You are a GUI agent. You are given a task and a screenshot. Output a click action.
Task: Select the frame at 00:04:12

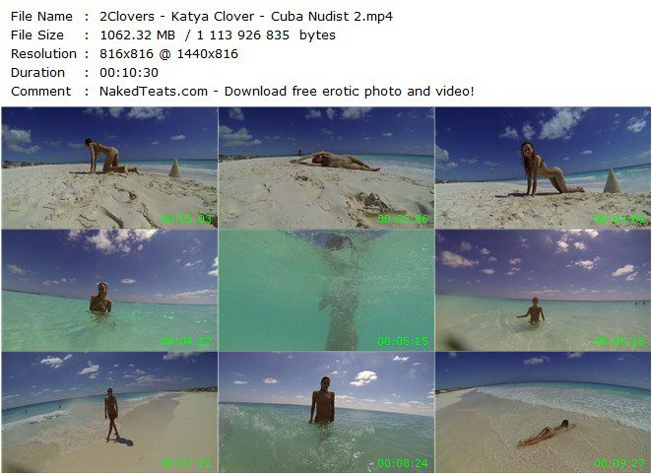(x=109, y=290)
